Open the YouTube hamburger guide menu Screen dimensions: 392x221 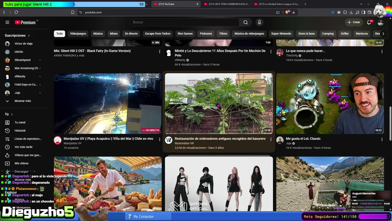pos(7,22)
